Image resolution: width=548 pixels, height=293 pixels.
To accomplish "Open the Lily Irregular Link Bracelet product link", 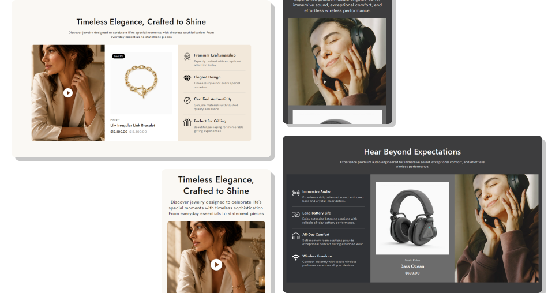I will click(x=133, y=125).
